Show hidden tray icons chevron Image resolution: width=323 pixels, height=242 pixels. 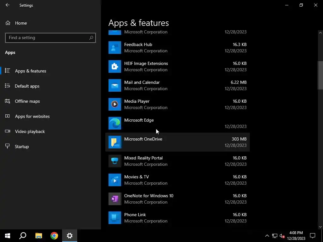[x=267, y=236]
